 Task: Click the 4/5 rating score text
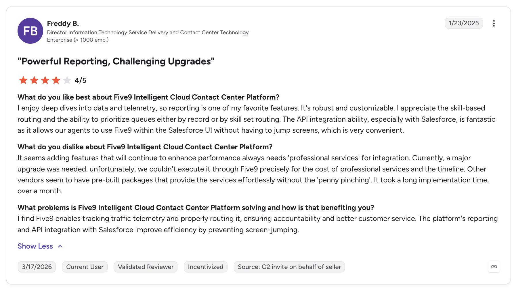(x=81, y=81)
